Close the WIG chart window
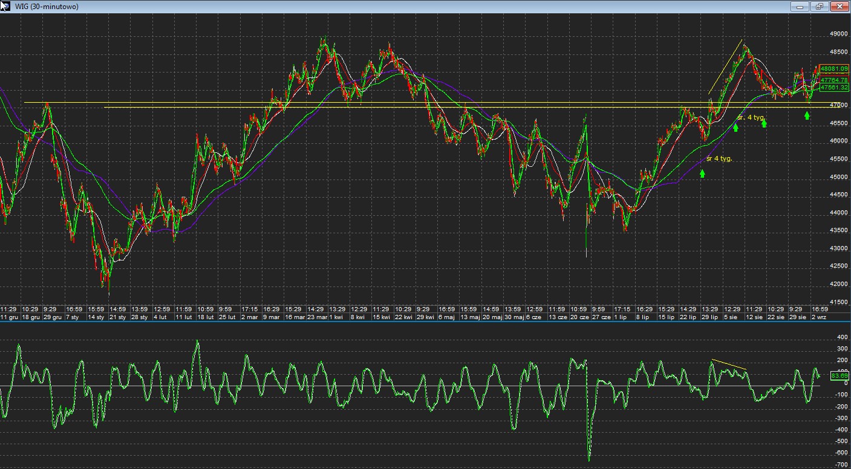The image size is (851, 469). pos(839,7)
